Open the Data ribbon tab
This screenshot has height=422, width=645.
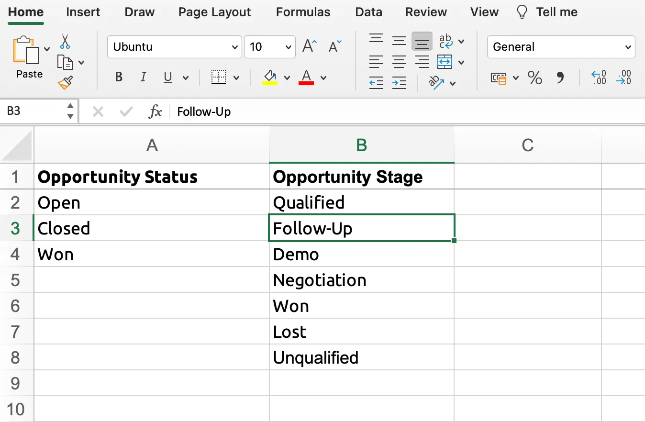368,12
